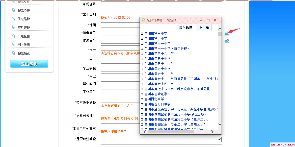This screenshot has height=147, width=295.
Task: Open the folder picker icon for 报考单位
Action: (226, 33)
